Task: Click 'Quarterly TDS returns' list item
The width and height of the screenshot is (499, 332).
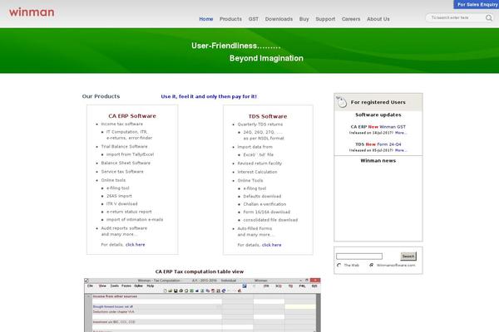Action: click(x=260, y=124)
